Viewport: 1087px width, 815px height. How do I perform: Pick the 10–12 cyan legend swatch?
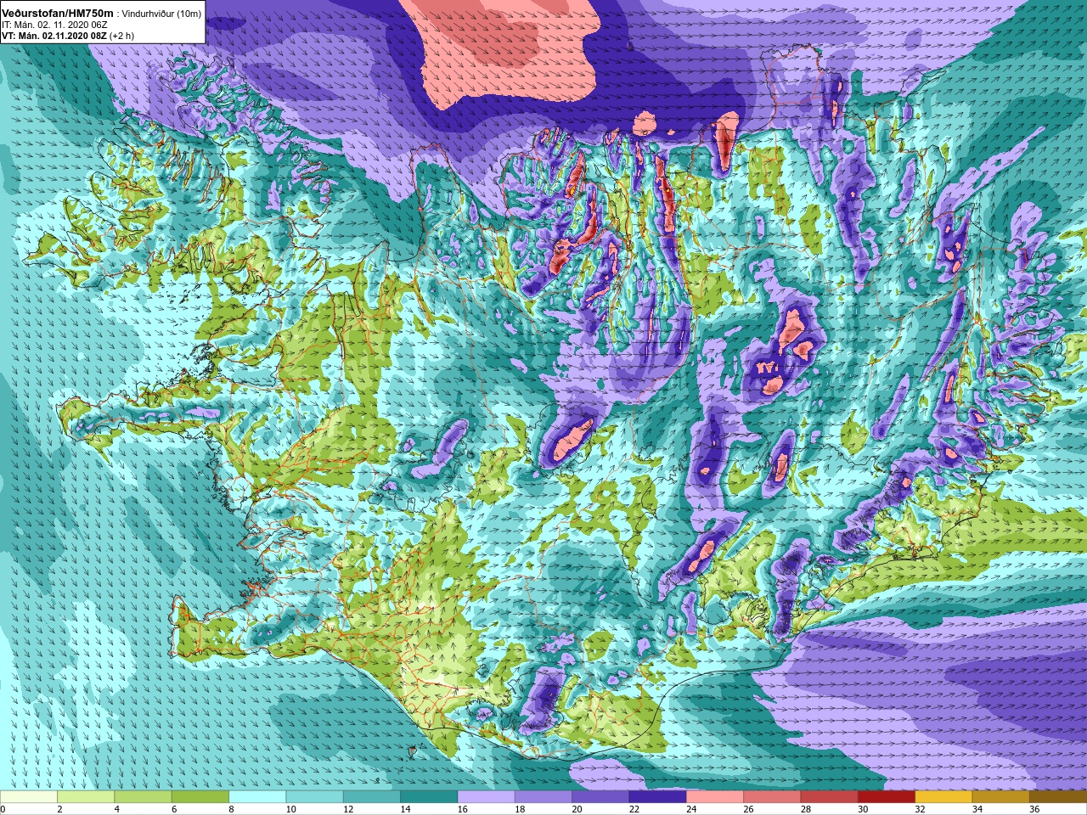(314, 797)
